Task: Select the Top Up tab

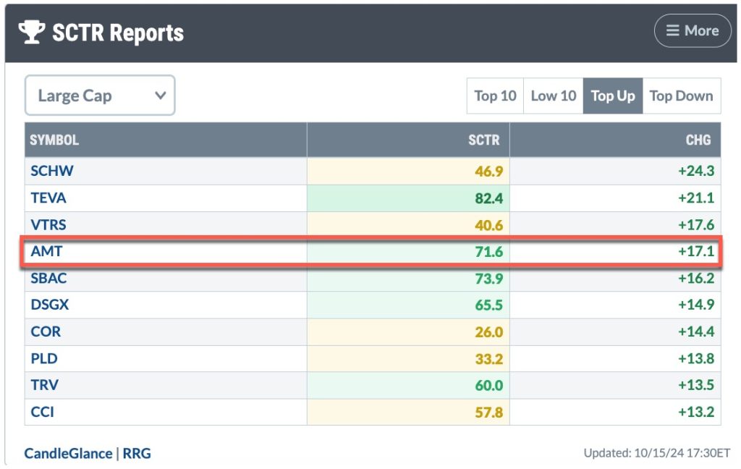Action: (x=612, y=96)
